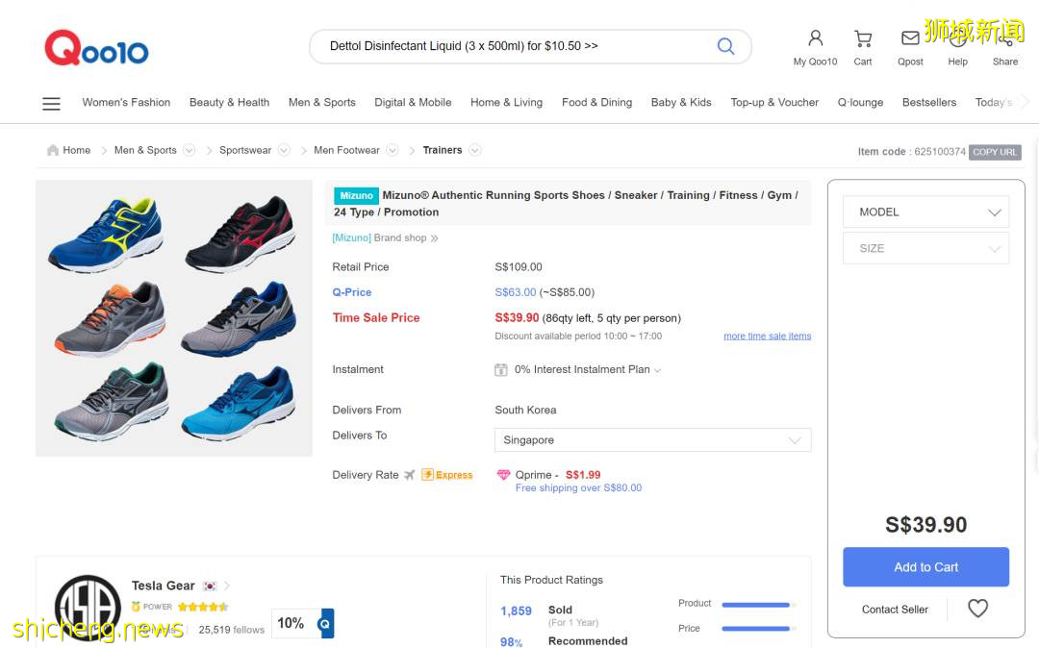Click the Qoo10 logo
Viewport: 1039px width, 648px height.
(x=96, y=47)
